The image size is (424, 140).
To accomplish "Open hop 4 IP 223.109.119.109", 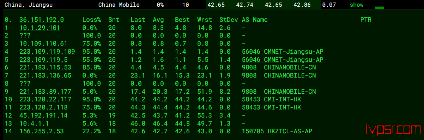I will click(x=47, y=52).
